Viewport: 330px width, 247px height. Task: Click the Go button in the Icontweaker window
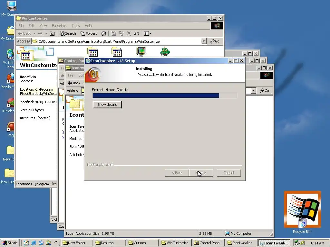click(265, 91)
